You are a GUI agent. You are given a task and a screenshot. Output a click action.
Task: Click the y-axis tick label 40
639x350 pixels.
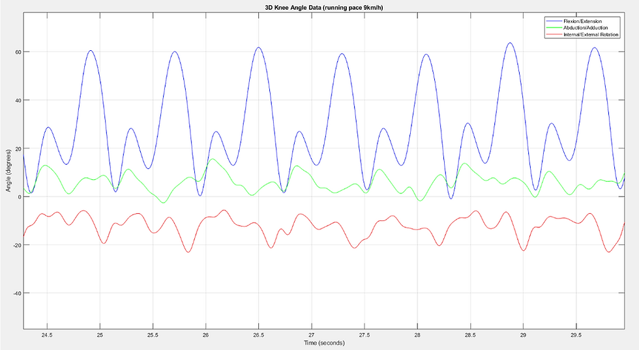click(x=18, y=100)
